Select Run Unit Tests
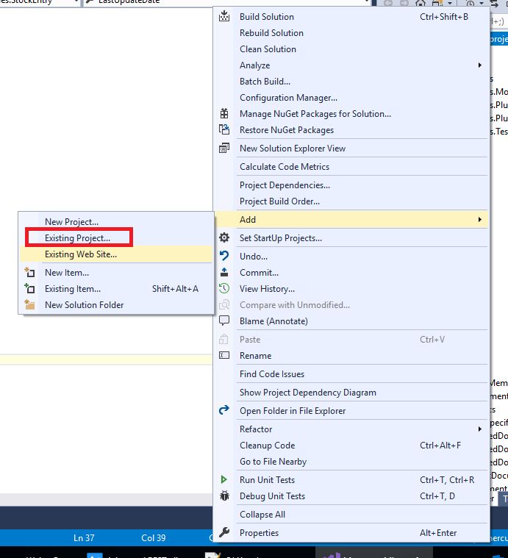Image resolution: width=508 pixels, height=558 pixels. [267, 480]
